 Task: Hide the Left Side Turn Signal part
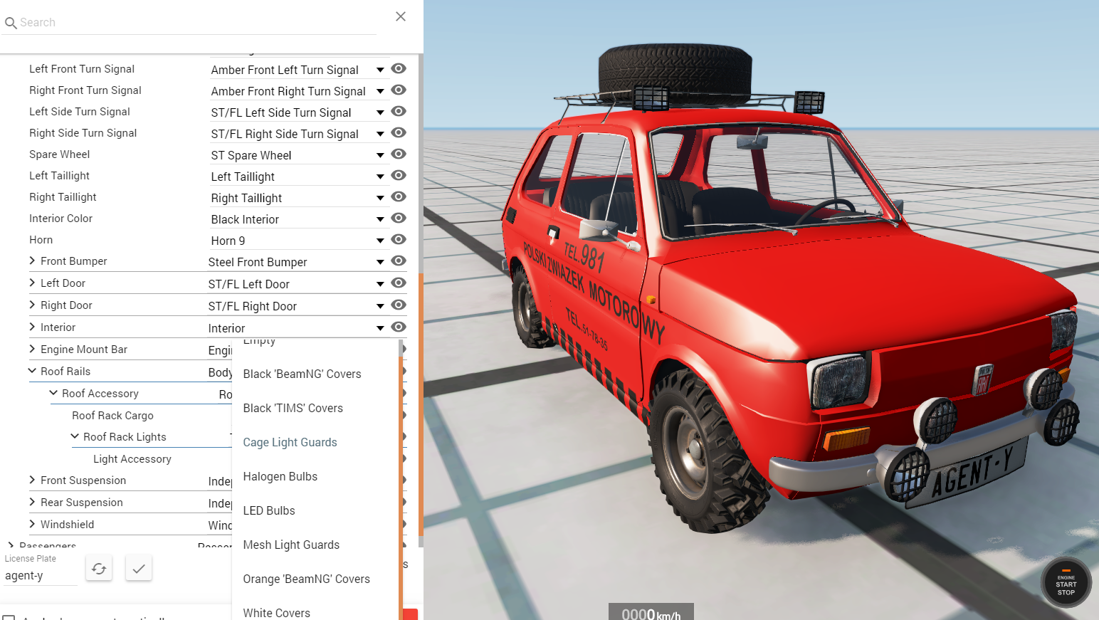pos(399,111)
